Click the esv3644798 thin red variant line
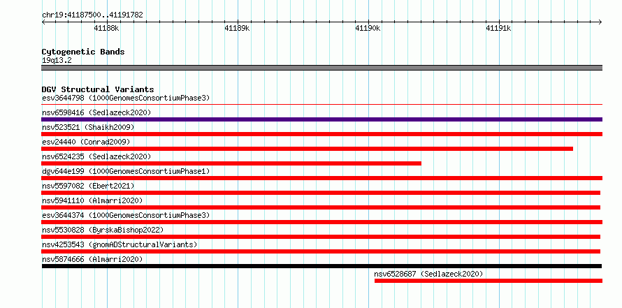 tap(321, 105)
